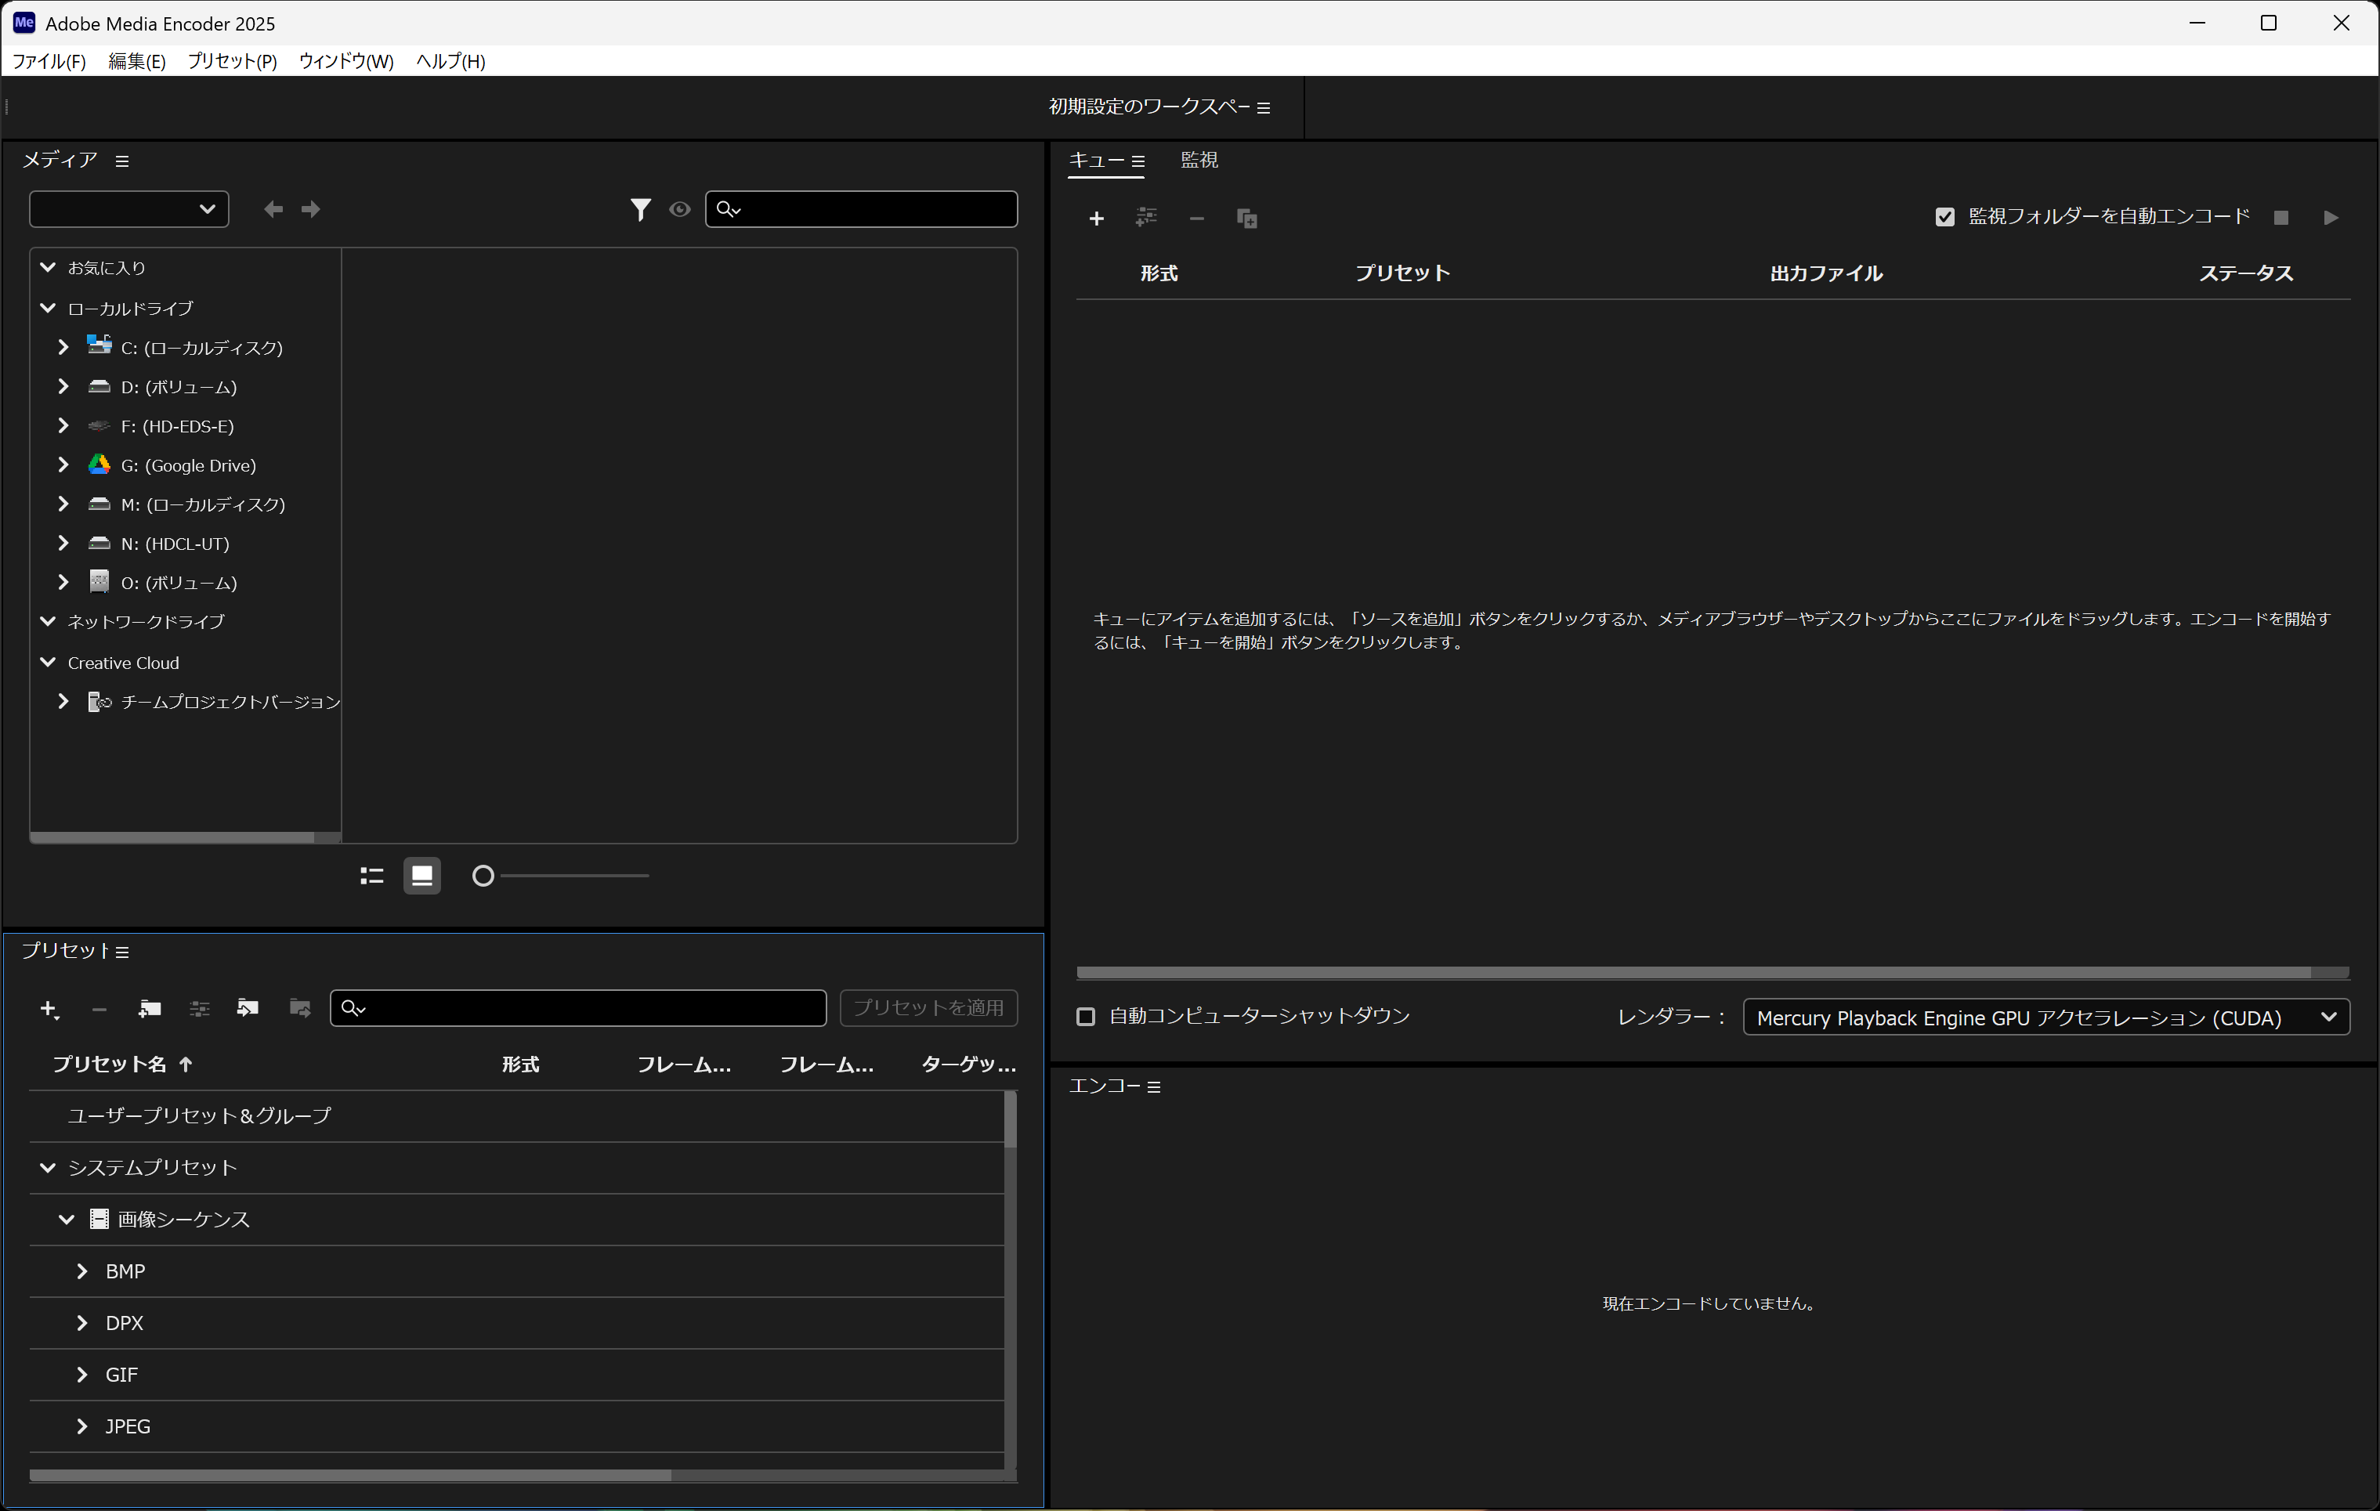Click the filter funnel icon in the media browser
Screen dimensions: 2380x1511
tap(641, 209)
